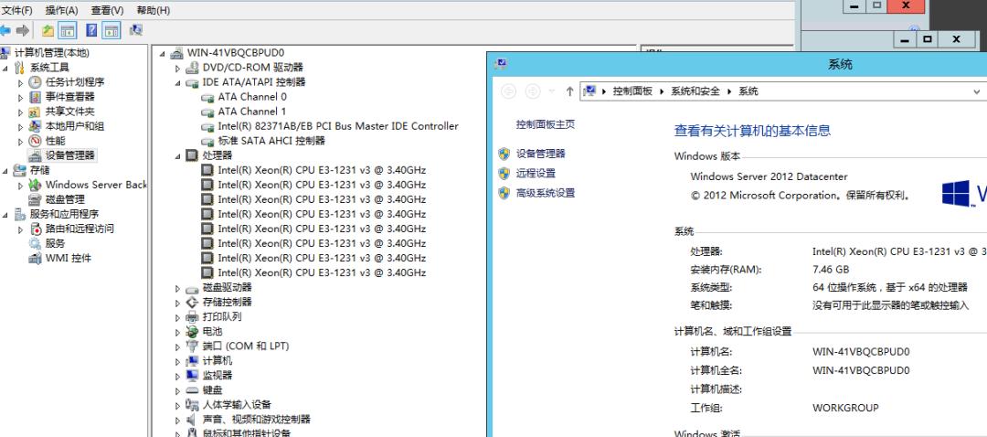Expand the 打印队列 node

(x=177, y=317)
